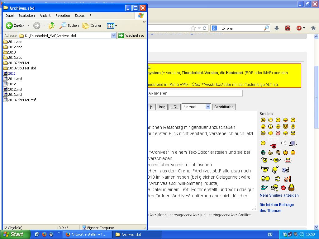Screen dimensions: 319x239
Task: Toggle the Ordner folders pane
Action: coord(92,26)
